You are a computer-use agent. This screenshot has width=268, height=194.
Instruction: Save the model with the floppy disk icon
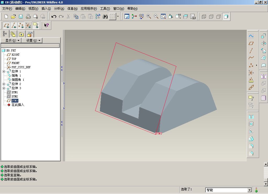[21, 16]
